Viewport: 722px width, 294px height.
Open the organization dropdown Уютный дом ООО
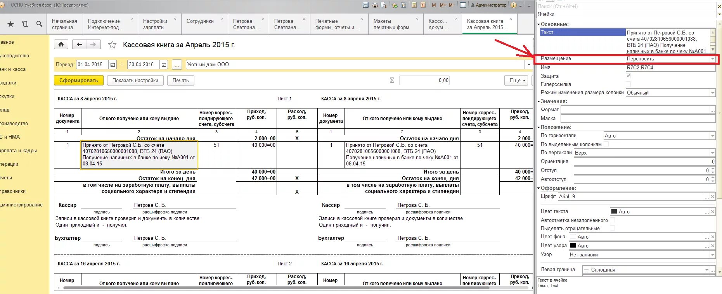click(529, 65)
